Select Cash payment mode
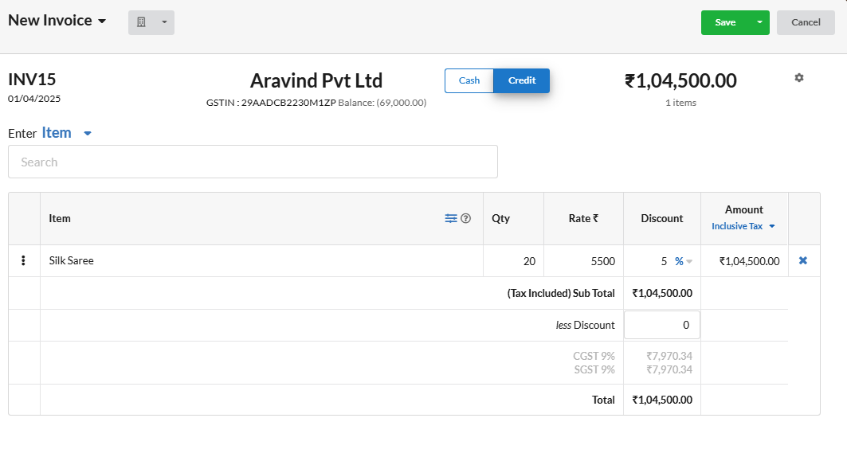The image size is (847, 457). [469, 80]
